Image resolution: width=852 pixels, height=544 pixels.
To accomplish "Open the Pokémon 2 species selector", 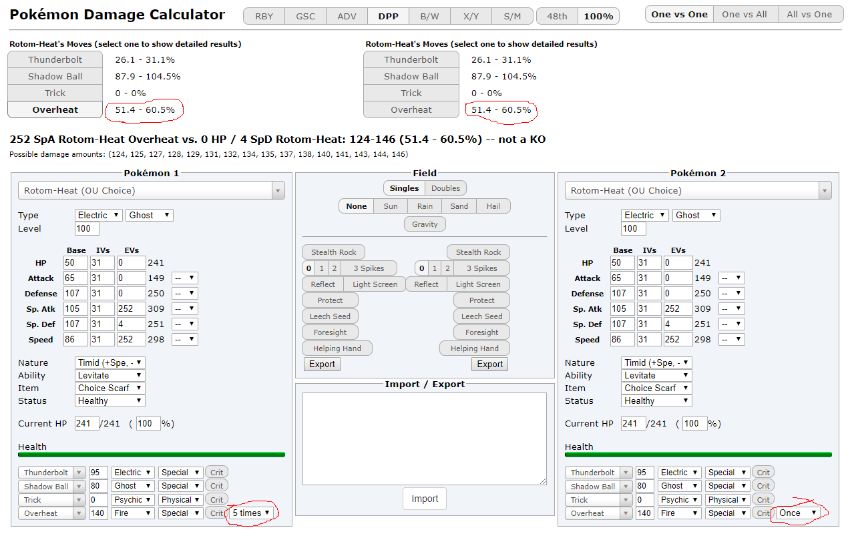I will click(x=698, y=190).
